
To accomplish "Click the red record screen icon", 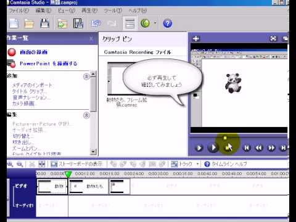I will pyautogui.click(x=12, y=52).
